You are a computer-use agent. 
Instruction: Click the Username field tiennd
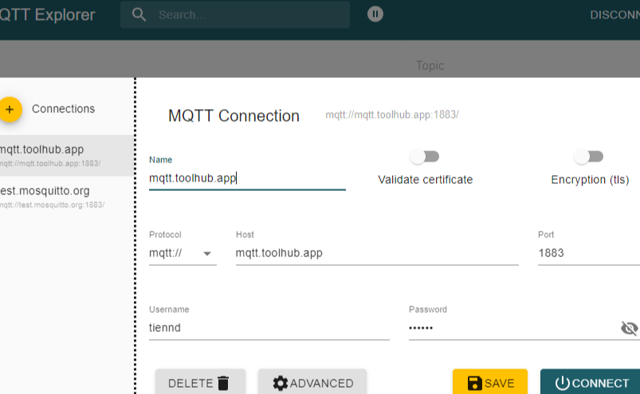click(269, 328)
